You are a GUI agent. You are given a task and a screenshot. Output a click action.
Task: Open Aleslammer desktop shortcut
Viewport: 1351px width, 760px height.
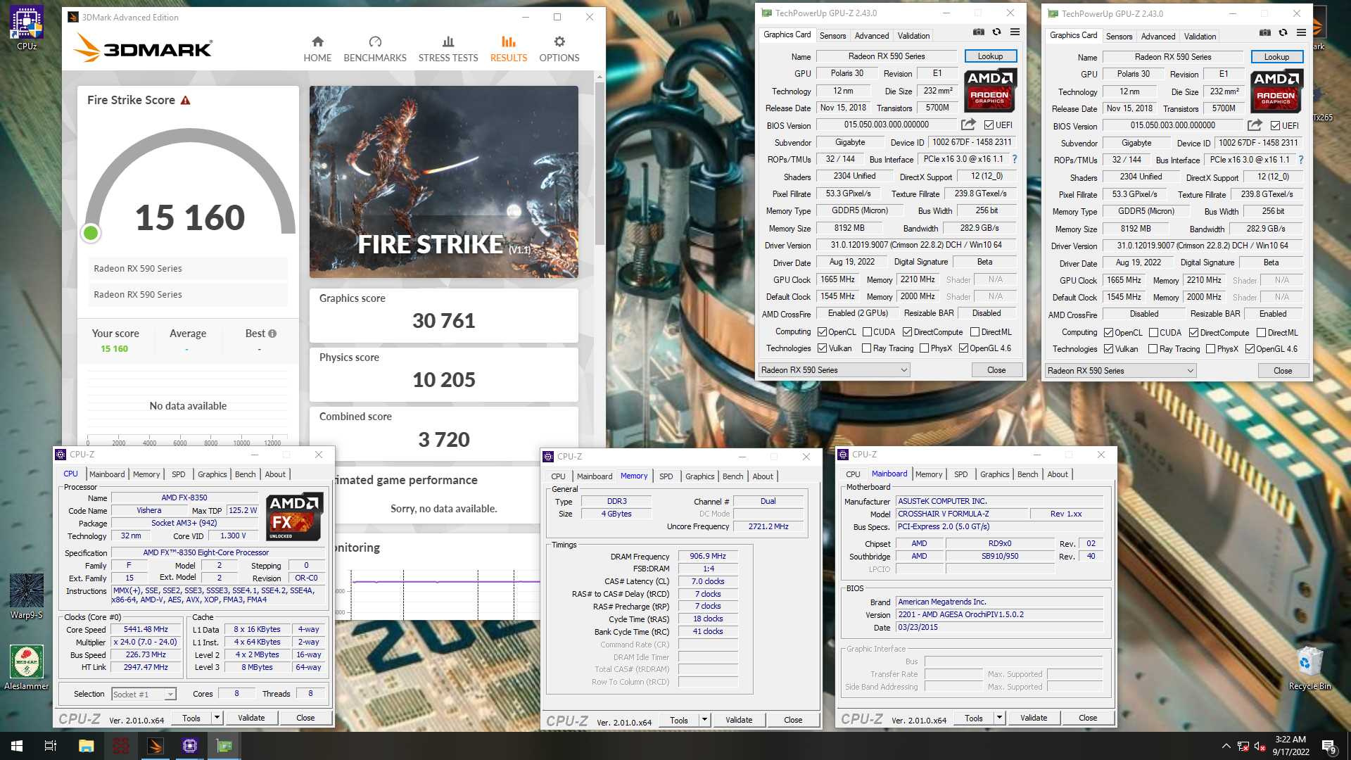coord(27,667)
